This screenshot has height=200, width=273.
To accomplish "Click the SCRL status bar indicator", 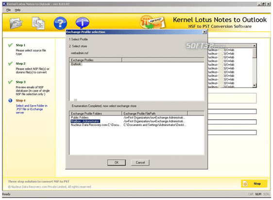I will [266, 194].
